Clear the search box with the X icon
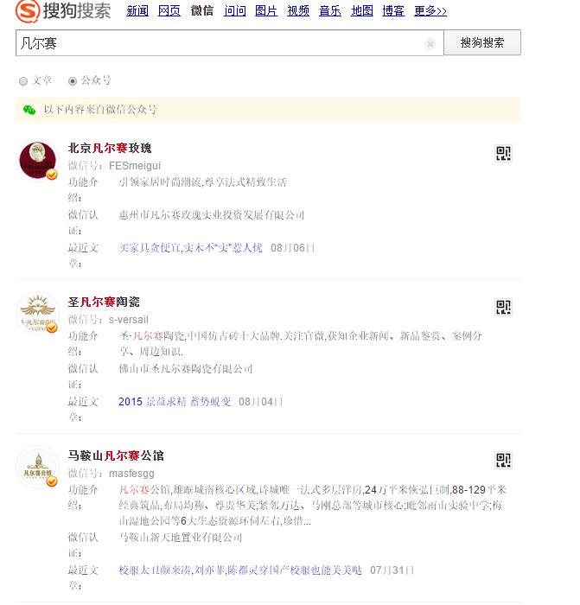 pyautogui.click(x=430, y=44)
